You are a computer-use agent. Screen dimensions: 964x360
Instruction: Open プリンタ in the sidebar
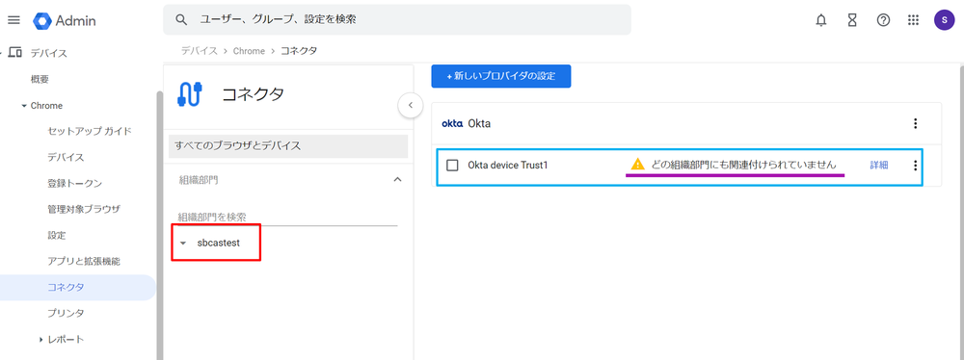[x=66, y=313]
